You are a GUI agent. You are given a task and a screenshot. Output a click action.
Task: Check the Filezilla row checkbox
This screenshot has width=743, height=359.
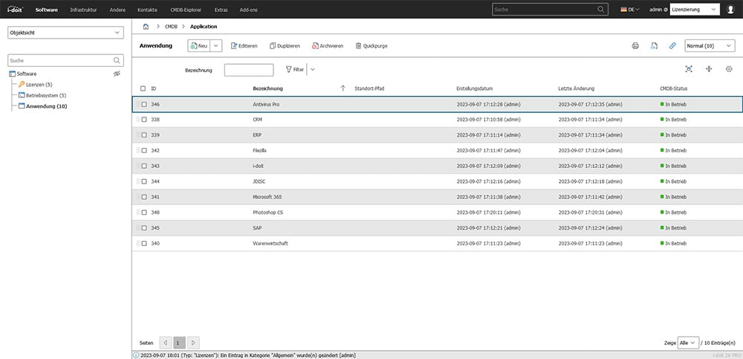[x=144, y=150]
